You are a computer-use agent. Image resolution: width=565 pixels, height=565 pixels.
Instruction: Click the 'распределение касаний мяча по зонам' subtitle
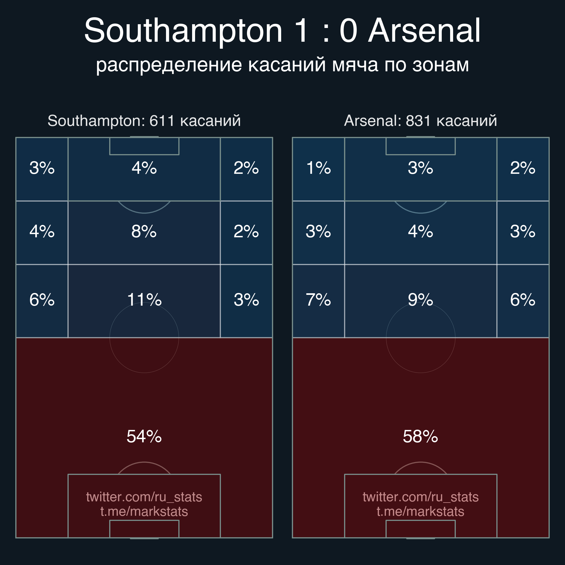[282, 65]
